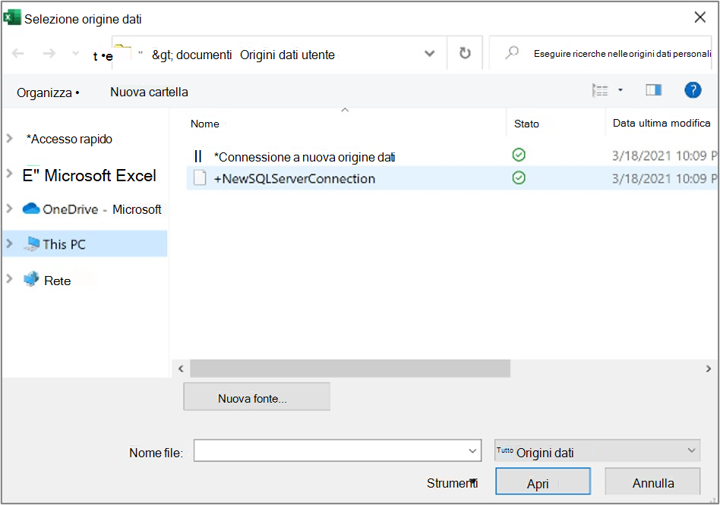Click Origini dati utente in address path
Image resolution: width=720 pixels, height=505 pixels.
(x=287, y=55)
